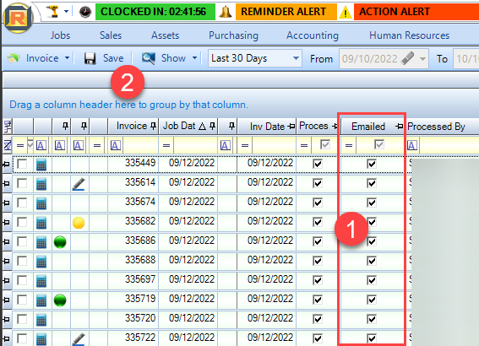Viewport: 479px width, 346px height.
Task: Click the pin icon in Emailed column header
Action: click(399, 127)
